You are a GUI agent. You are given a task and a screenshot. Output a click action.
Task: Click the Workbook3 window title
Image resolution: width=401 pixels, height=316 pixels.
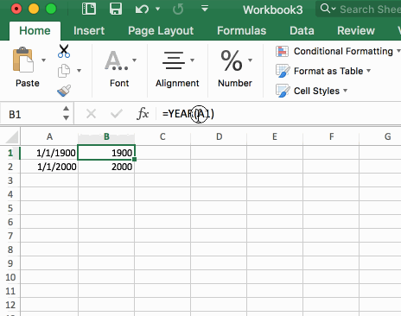coord(273,9)
